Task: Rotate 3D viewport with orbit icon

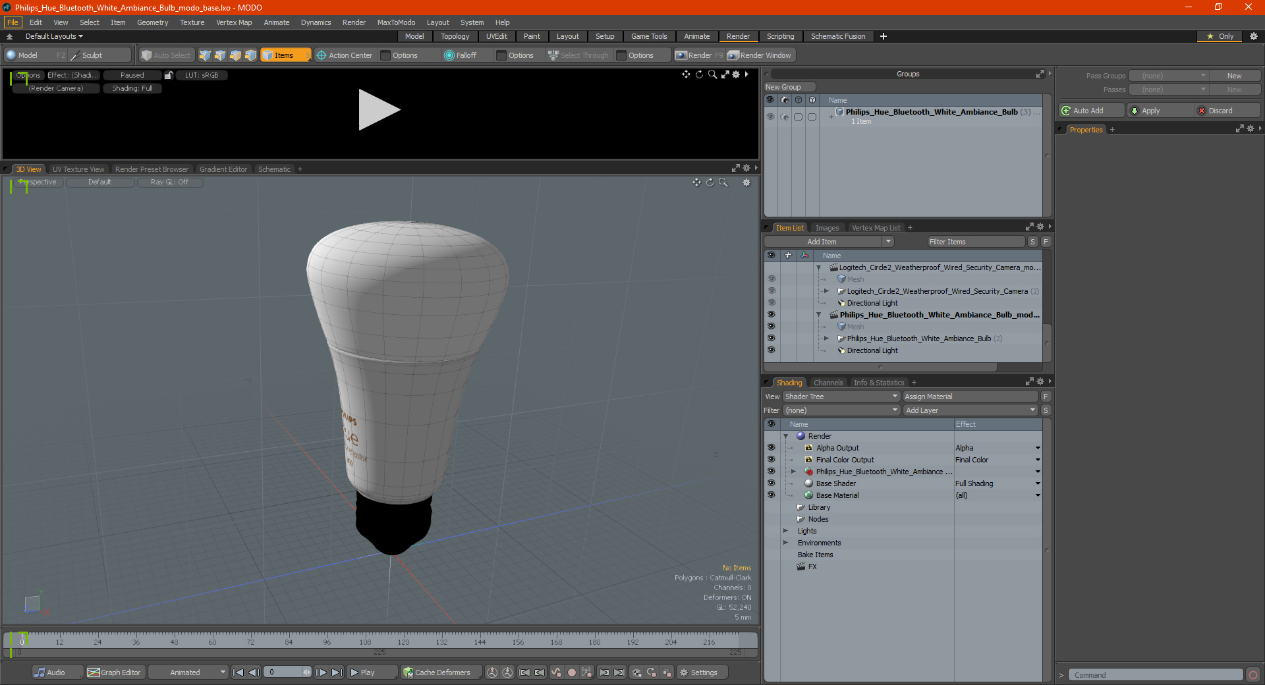Action: coord(710,182)
